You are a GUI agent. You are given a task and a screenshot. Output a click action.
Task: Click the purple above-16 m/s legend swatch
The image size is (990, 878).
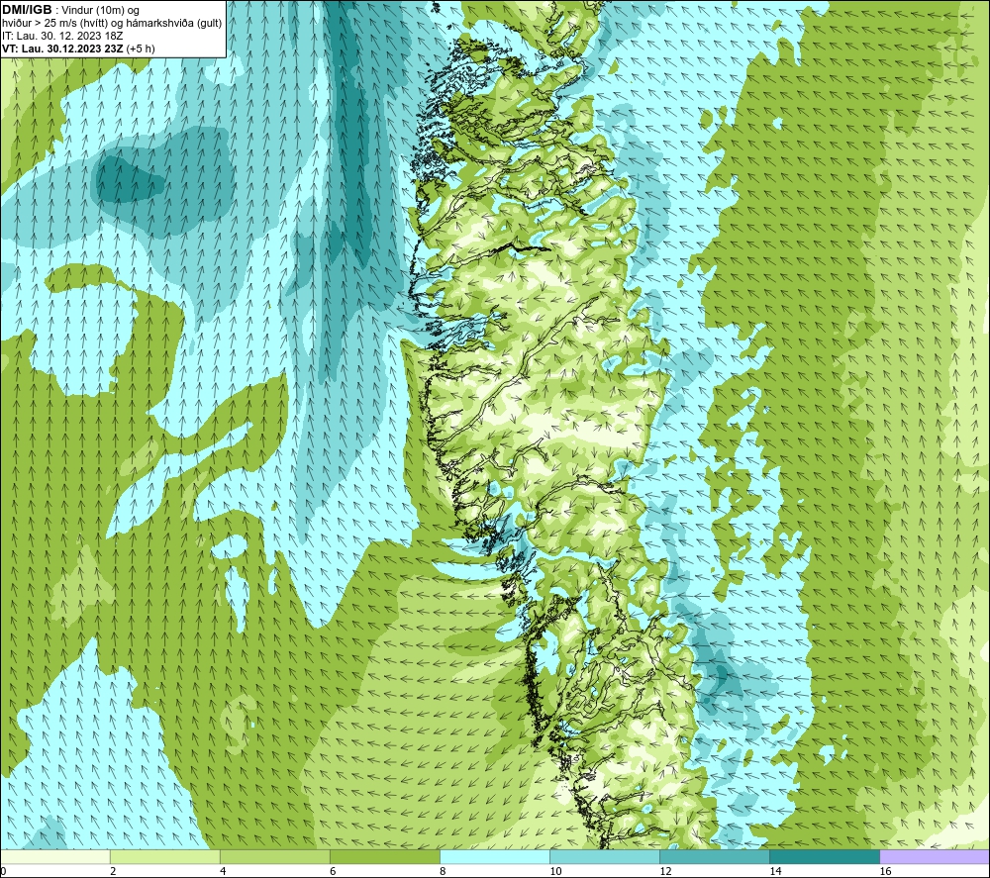(934, 856)
